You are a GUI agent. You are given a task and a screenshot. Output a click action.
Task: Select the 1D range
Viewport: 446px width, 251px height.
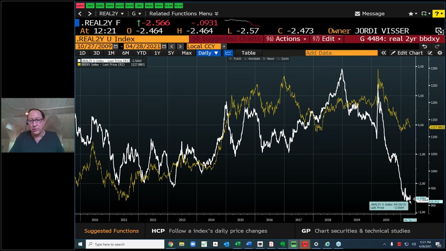coord(82,53)
